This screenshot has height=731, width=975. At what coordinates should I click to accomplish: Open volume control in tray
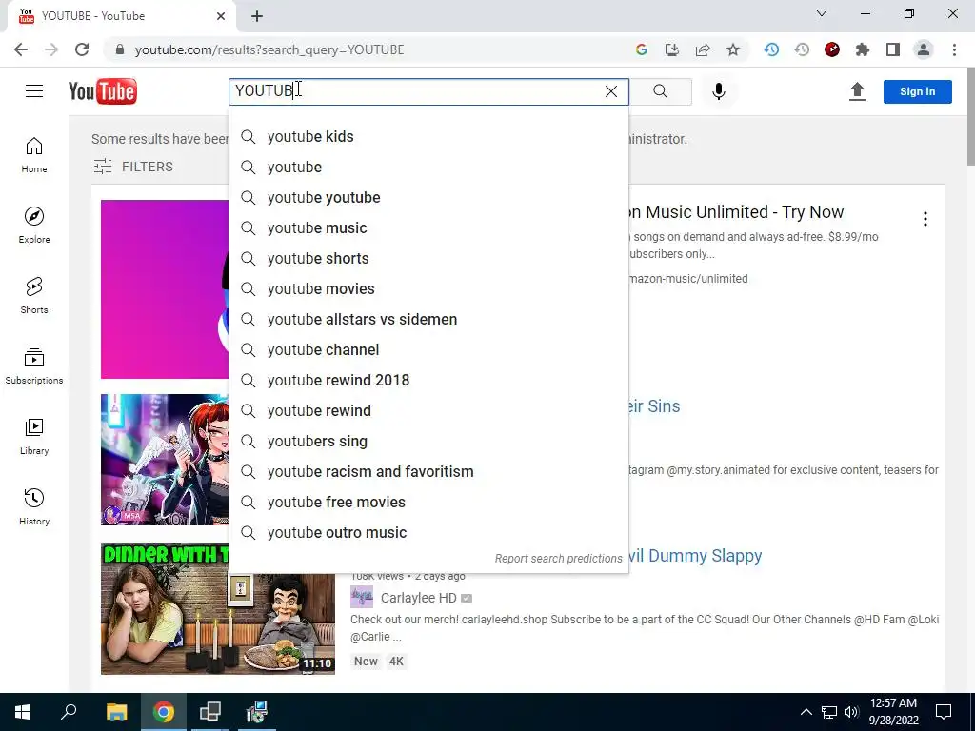(851, 712)
